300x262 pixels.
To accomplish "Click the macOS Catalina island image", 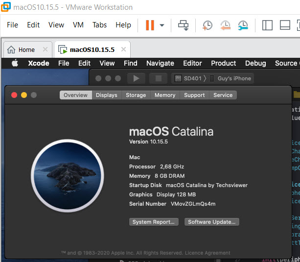I will [68, 176].
